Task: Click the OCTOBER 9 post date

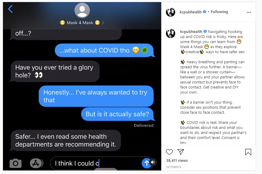Action: click(x=173, y=167)
